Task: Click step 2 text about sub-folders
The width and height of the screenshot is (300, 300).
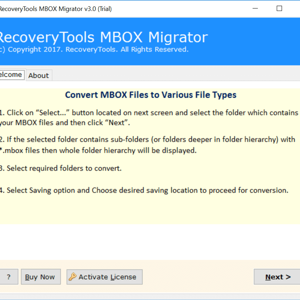Action: [147, 145]
